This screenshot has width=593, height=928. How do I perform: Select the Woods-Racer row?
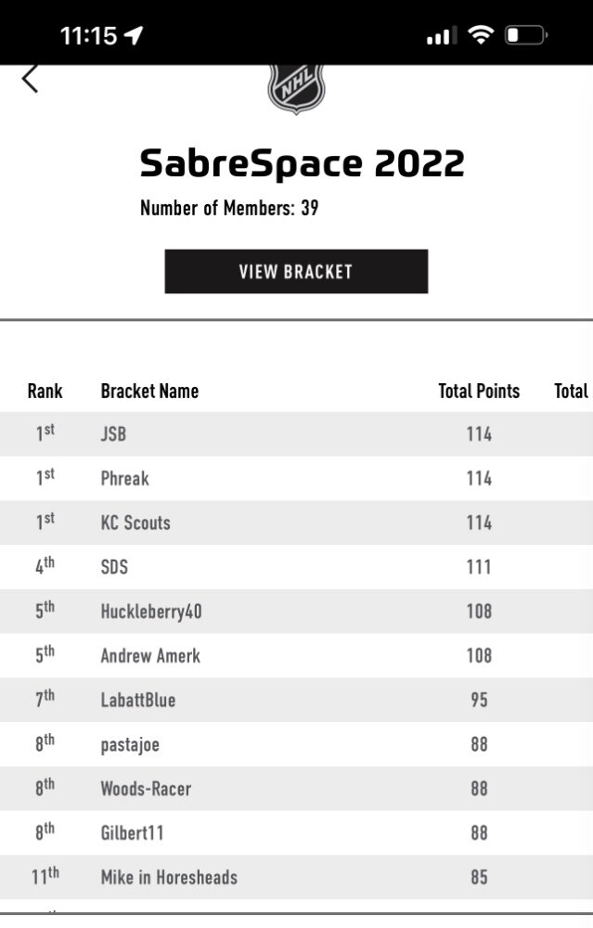click(297, 789)
